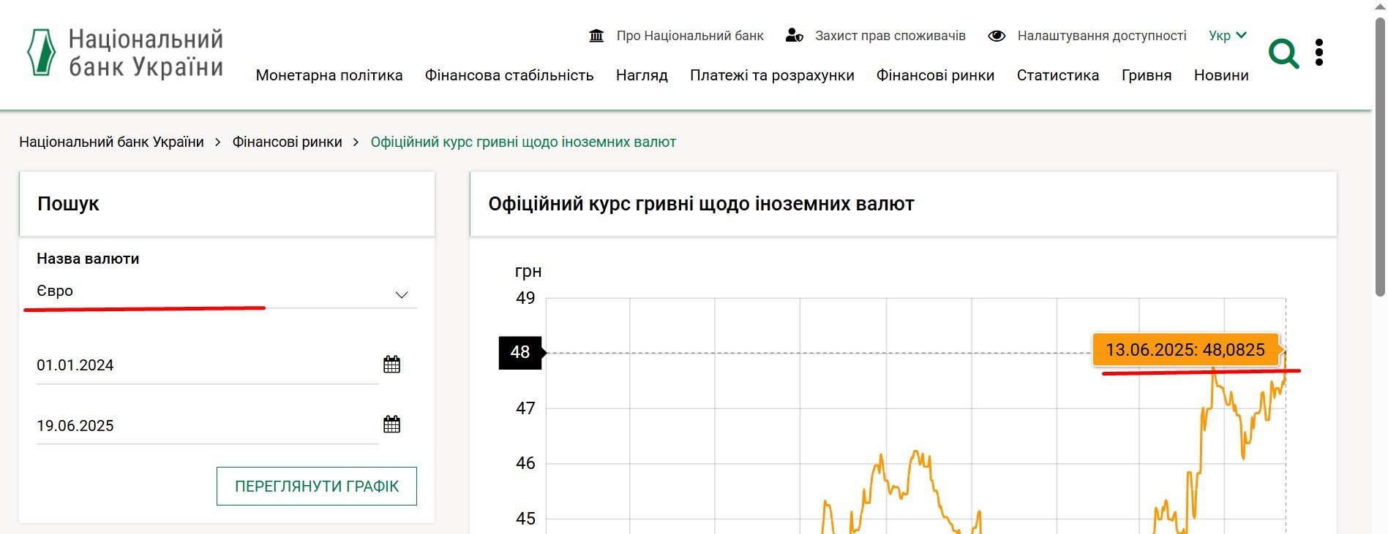1388x534 pixels.
Task: Open Захист прав споживачів link
Action: point(890,36)
